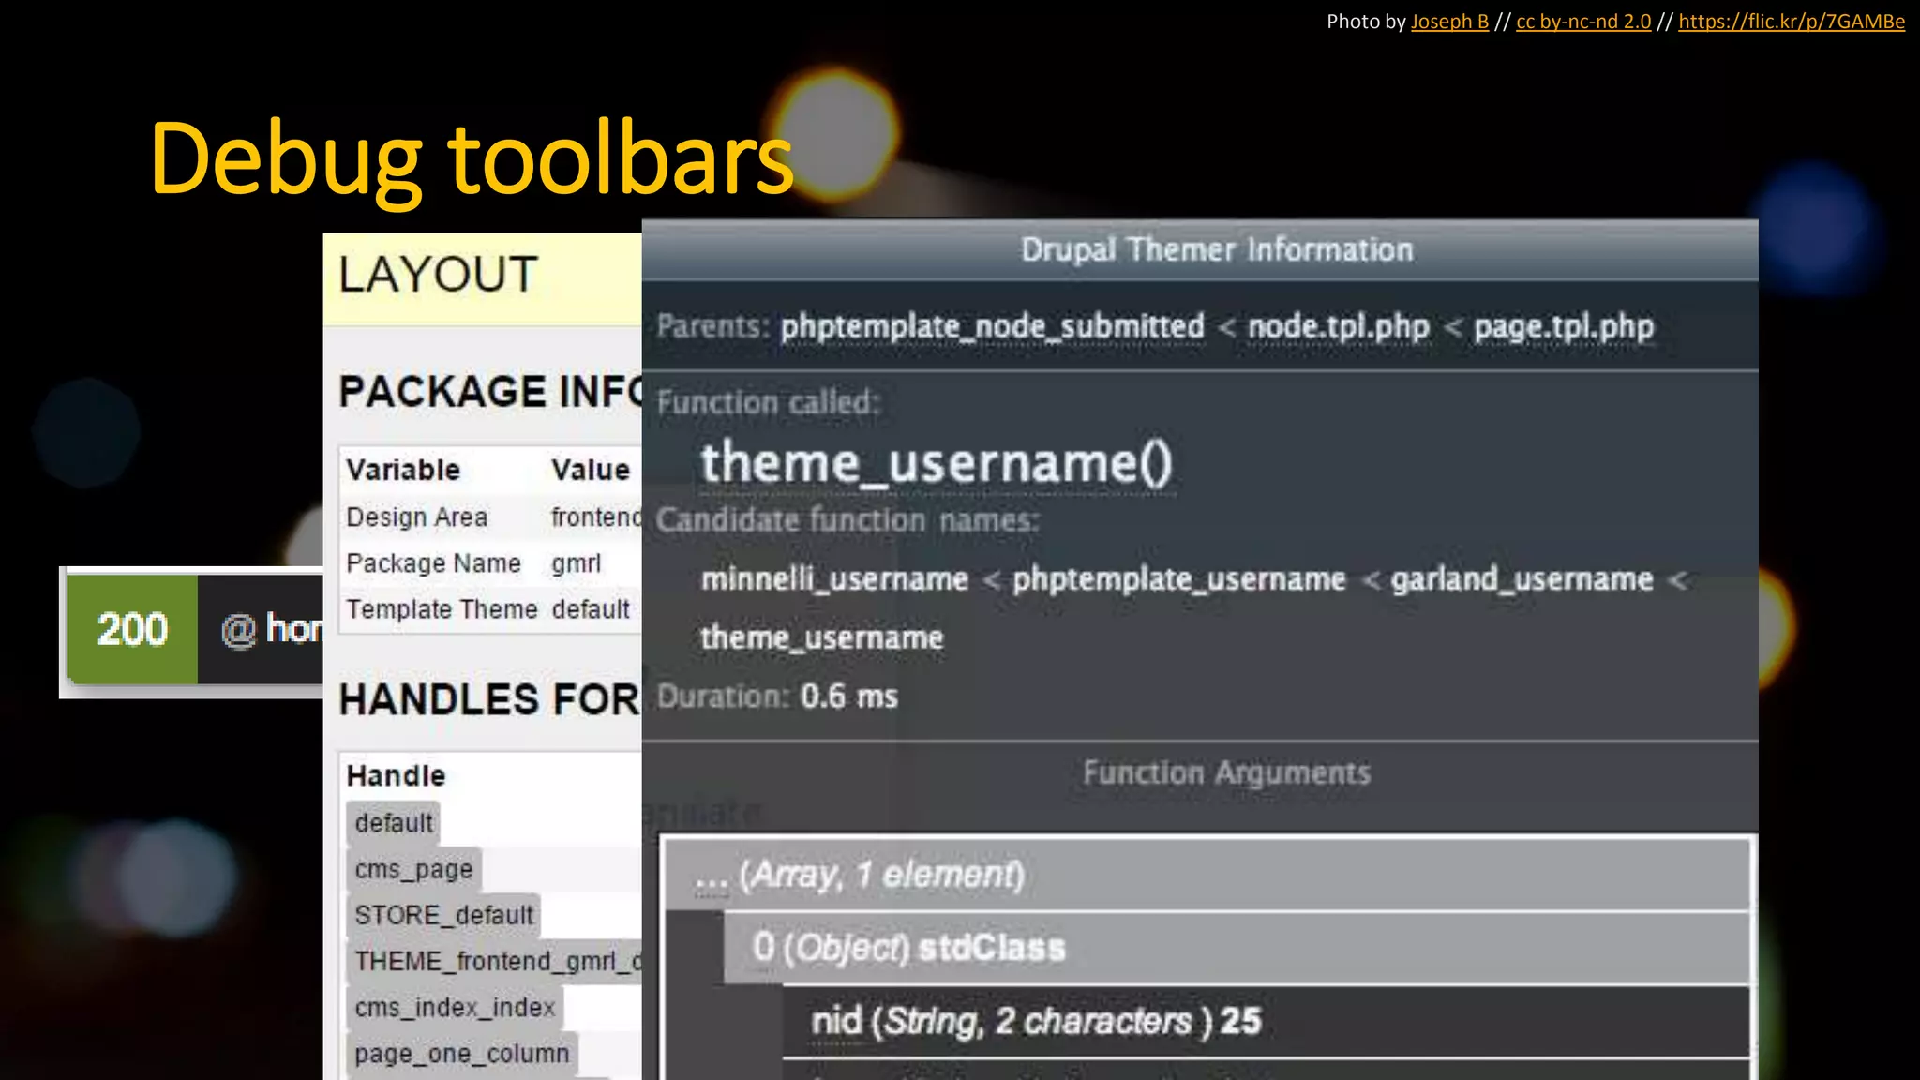Click the Drupal Themer Information title bar

click(x=1200, y=250)
